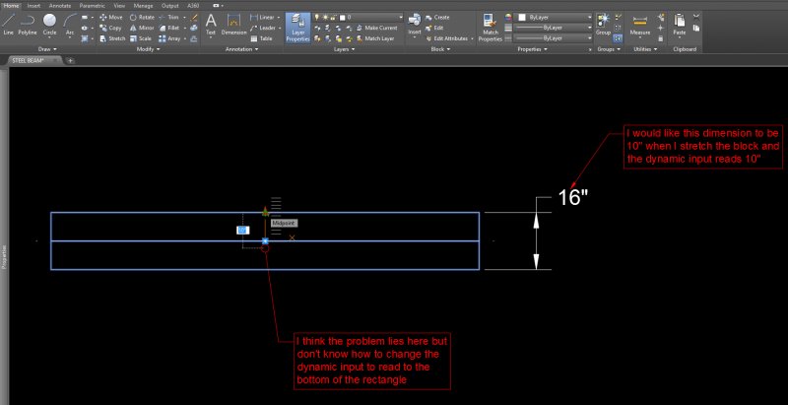Switch to the Parametric ribbon tab
This screenshot has width=788, height=405.
(92, 6)
